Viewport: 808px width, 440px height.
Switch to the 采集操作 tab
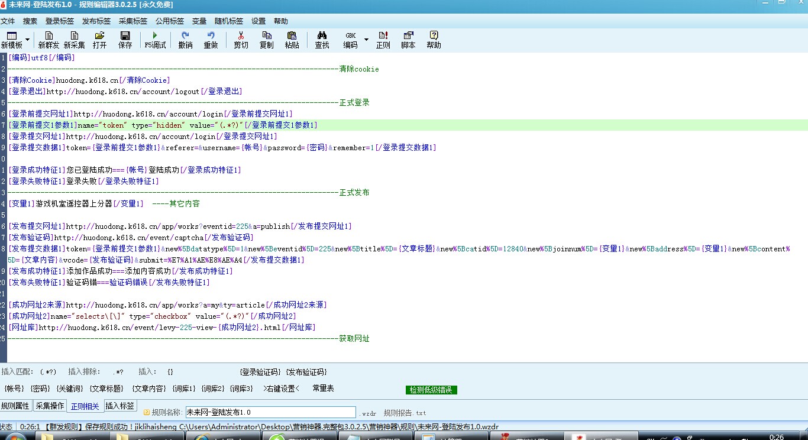(50, 406)
